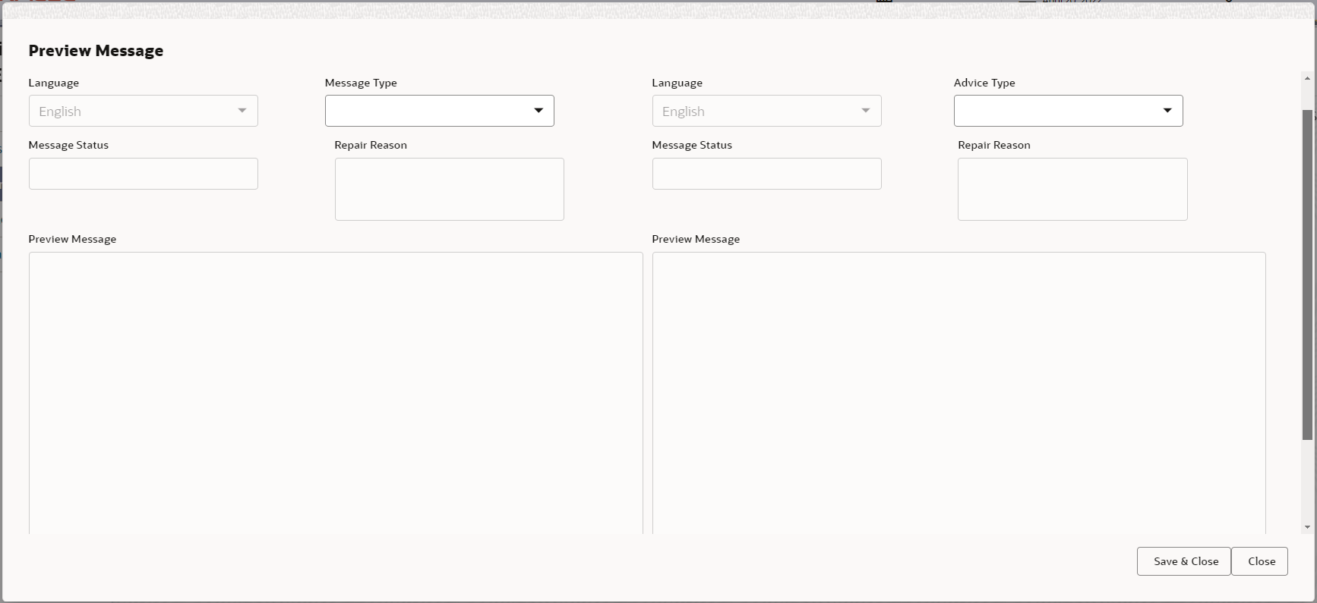Focus Message Status field under Message Type section
This screenshot has height=603, width=1317.
point(144,174)
